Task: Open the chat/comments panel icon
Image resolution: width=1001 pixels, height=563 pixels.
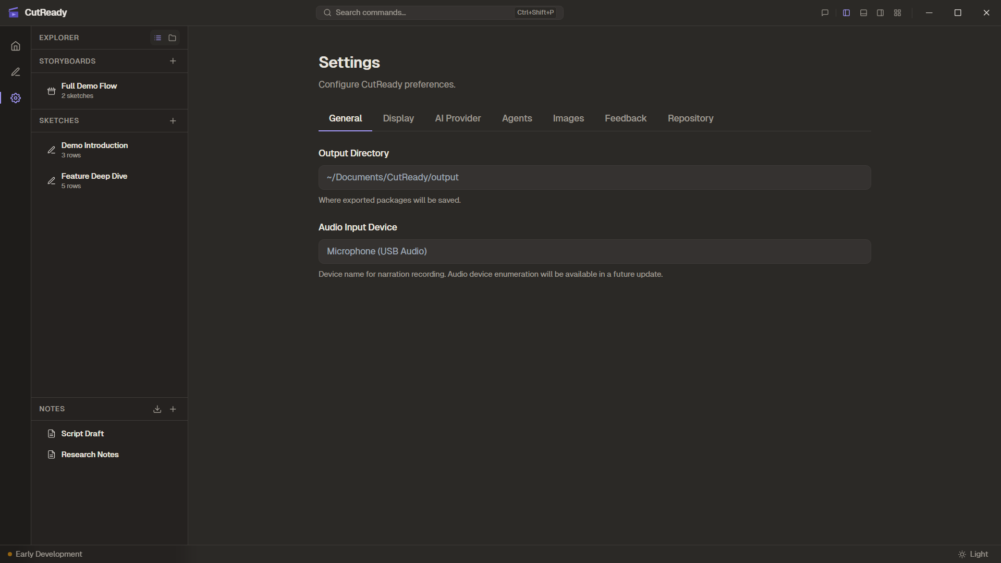Action: point(825,13)
